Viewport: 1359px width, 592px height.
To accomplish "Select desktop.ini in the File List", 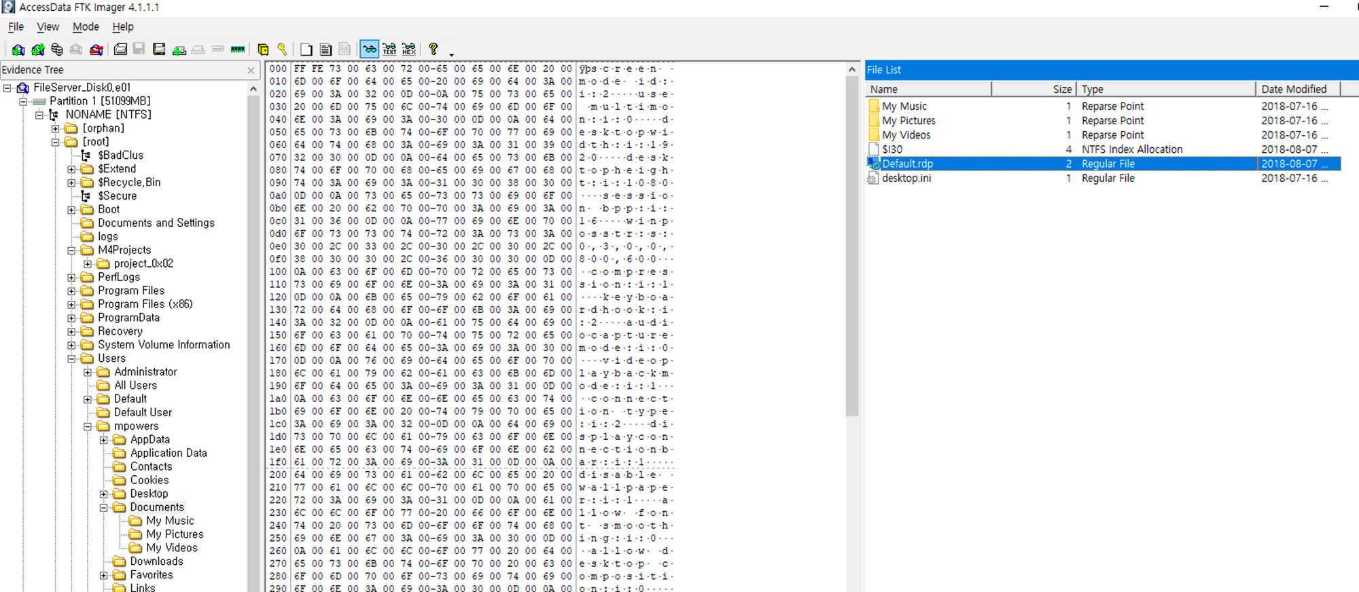I will (x=1103, y=178).
